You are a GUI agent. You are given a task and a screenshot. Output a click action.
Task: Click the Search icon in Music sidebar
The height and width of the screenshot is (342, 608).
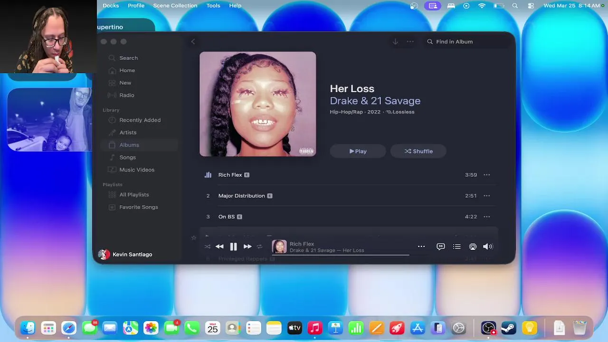point(112,58)
